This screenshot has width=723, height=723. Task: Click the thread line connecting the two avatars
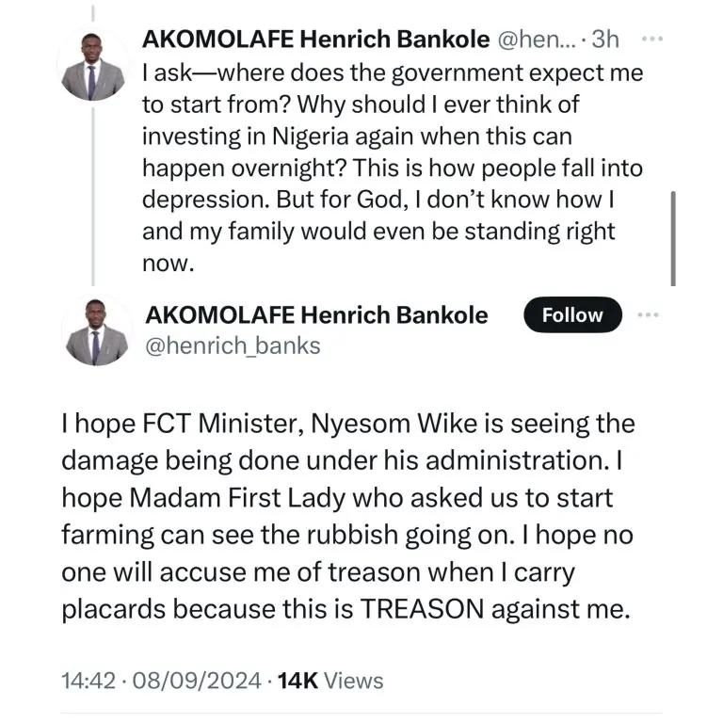92,188
